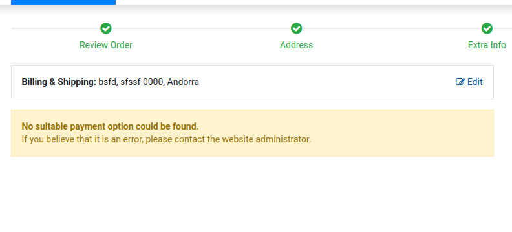Click the gray header shadow bar at top
This screenshot has width=512, height=232.
pyautogui.click(x=314, y=8)
